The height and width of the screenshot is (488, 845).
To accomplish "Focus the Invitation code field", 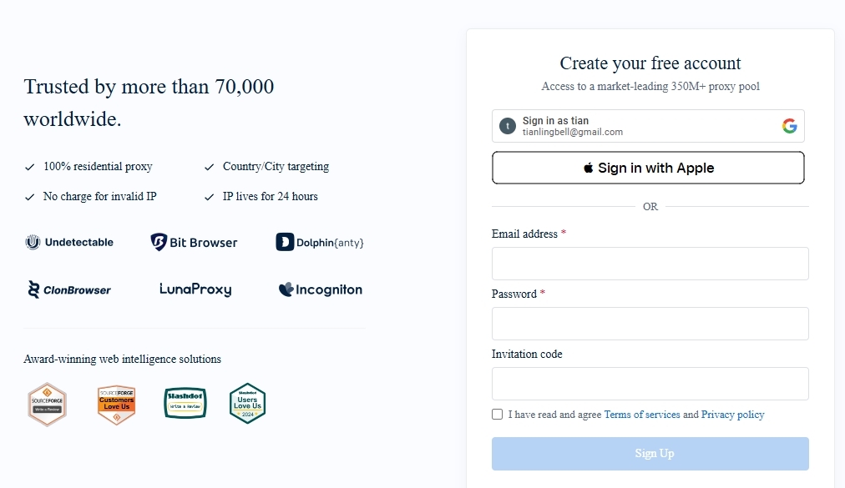I will coord(650,384).
